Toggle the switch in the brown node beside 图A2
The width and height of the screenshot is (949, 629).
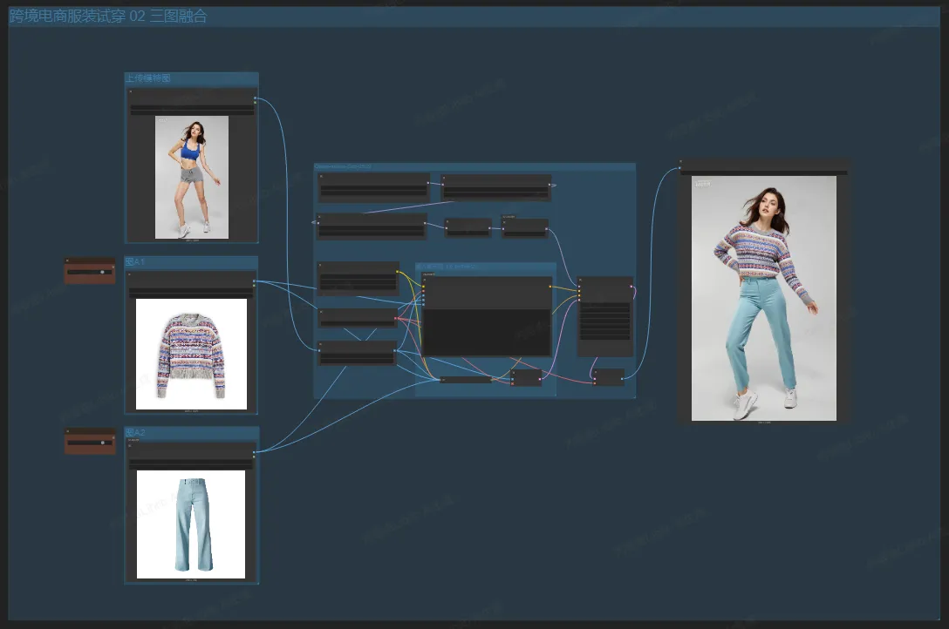coord(102,443)
